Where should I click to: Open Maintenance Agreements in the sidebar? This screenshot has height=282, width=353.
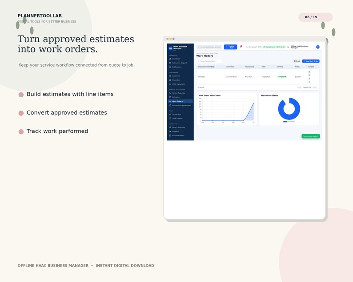coord(180,105)
